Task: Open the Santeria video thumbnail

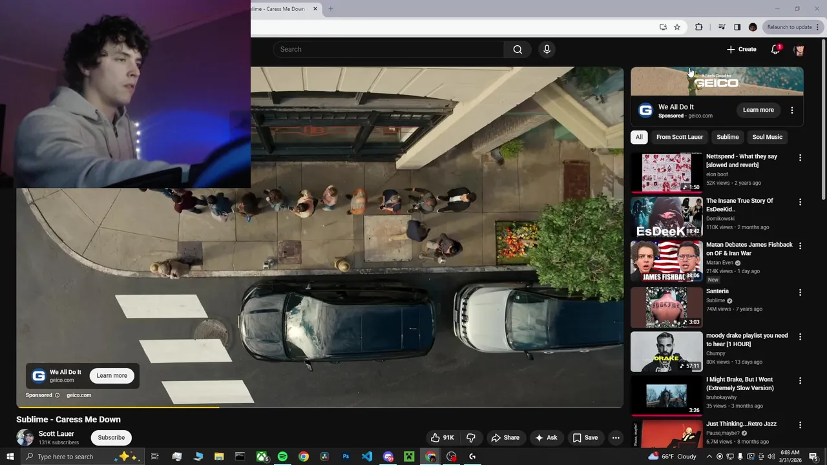Action: tap(666, 307)
